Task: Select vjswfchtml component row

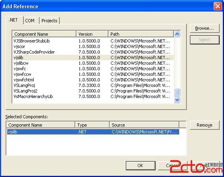Action: 93,80
